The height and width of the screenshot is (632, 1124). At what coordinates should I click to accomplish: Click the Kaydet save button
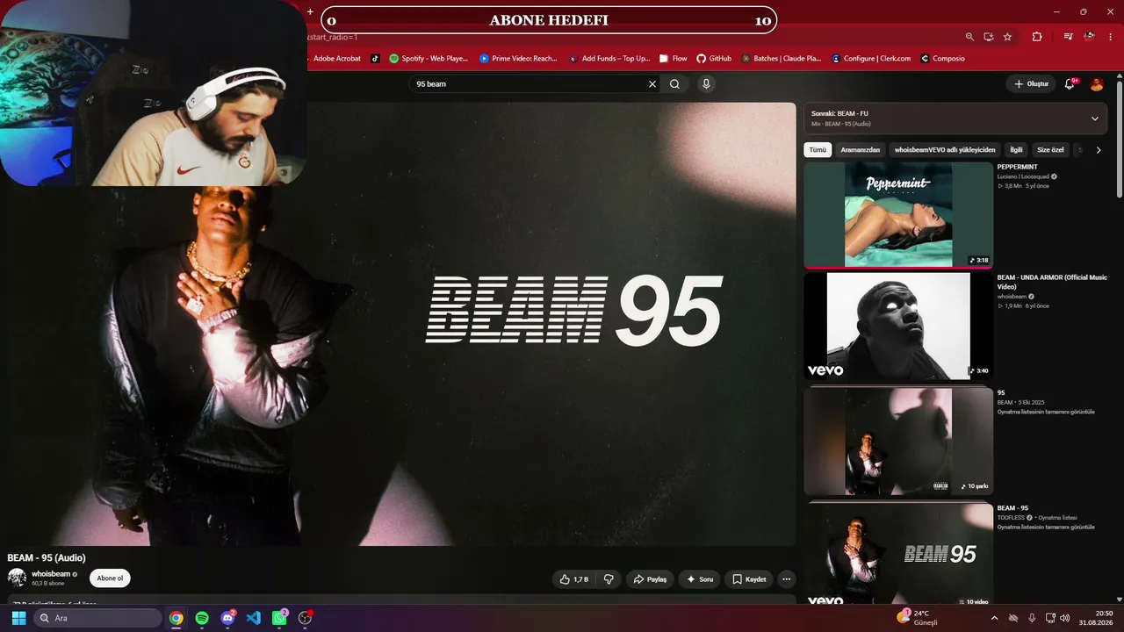[749, 579]
